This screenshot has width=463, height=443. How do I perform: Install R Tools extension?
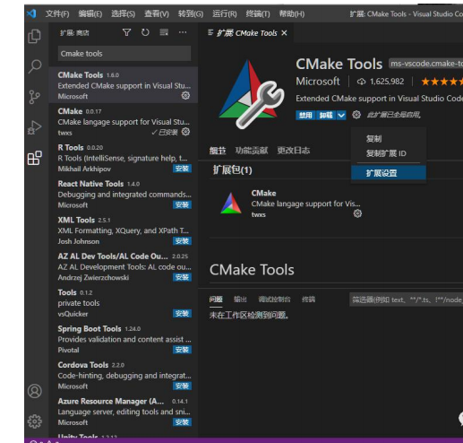point(182,169)
